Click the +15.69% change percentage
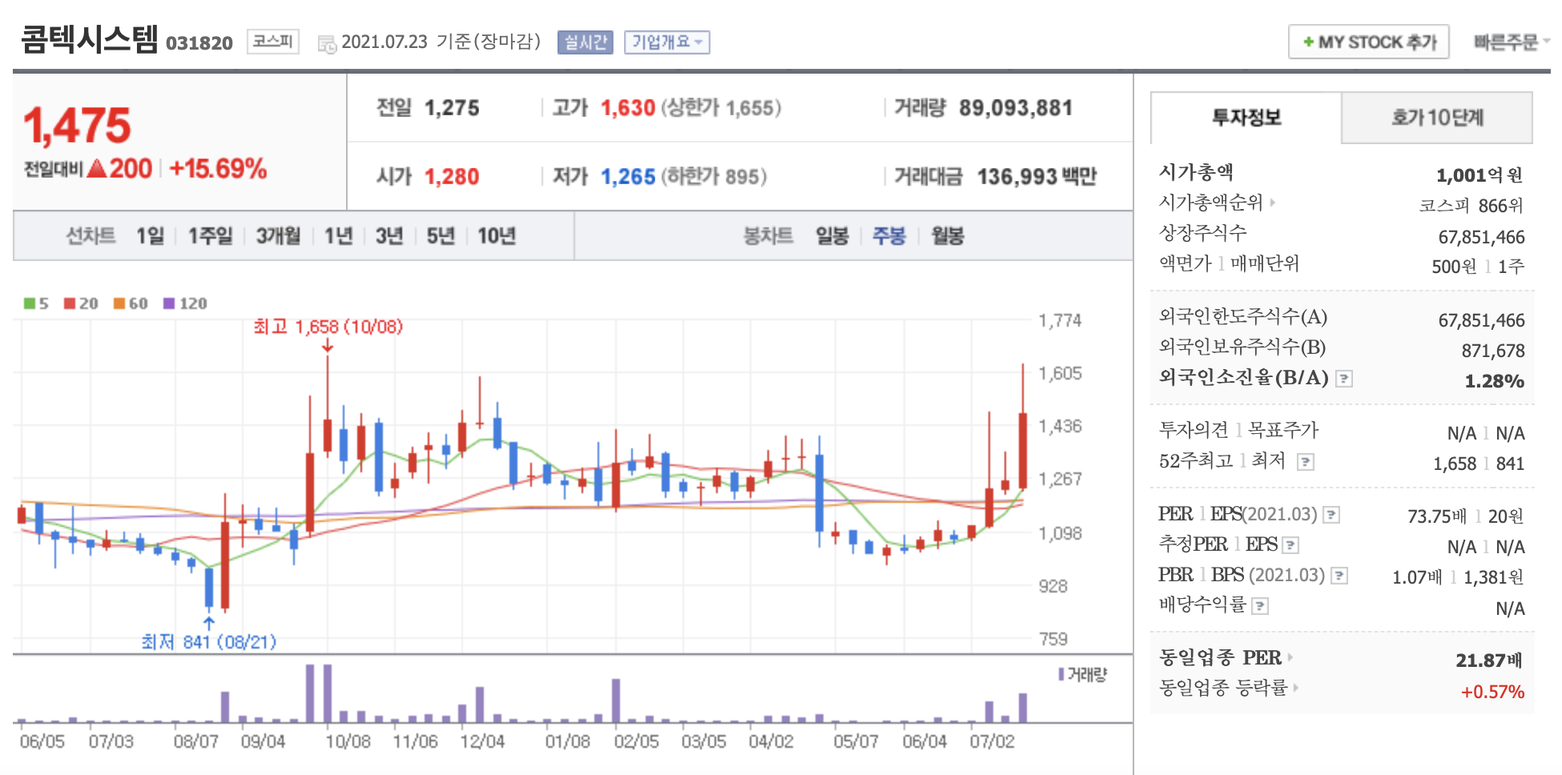This screenshot has width=1562, height=775. point(218,168)
